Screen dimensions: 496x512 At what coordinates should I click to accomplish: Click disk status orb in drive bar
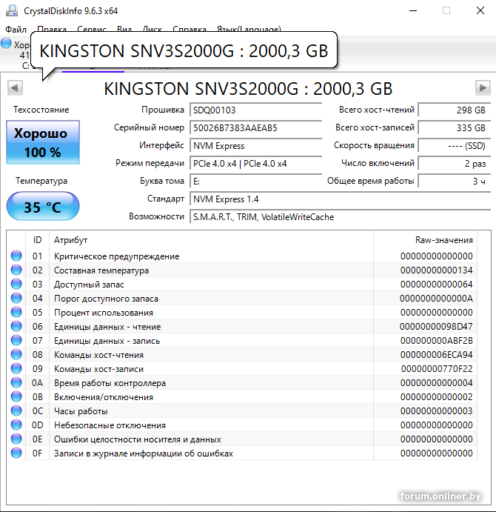6,43
